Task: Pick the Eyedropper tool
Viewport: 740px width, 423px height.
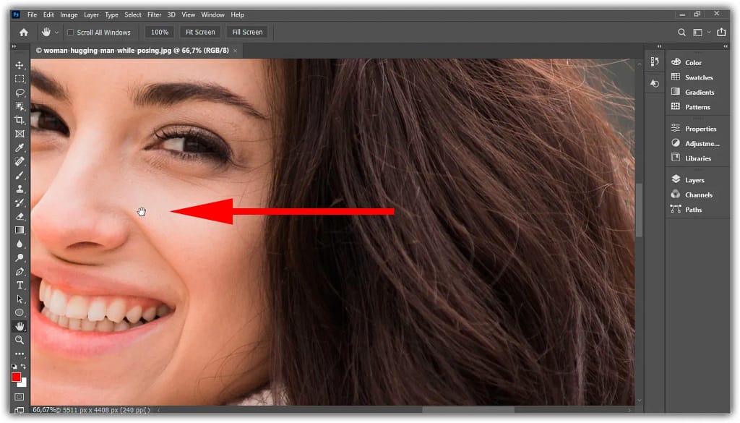Action: pyautogui.click(x=20, y=148)
